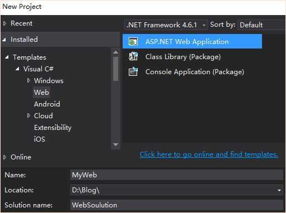The image size is (286, 213).
Task: Click the Solution name field
Action: 177,205
